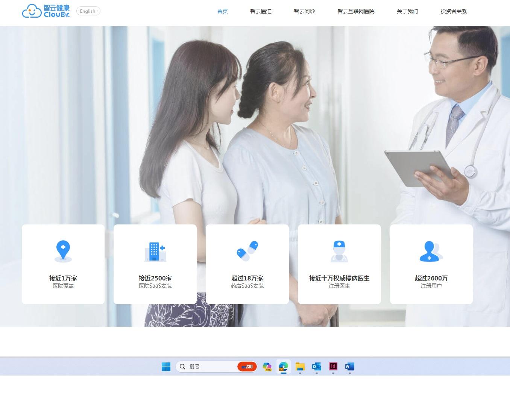Click the registered doctor avatar icon

click(x=339, y=251)
